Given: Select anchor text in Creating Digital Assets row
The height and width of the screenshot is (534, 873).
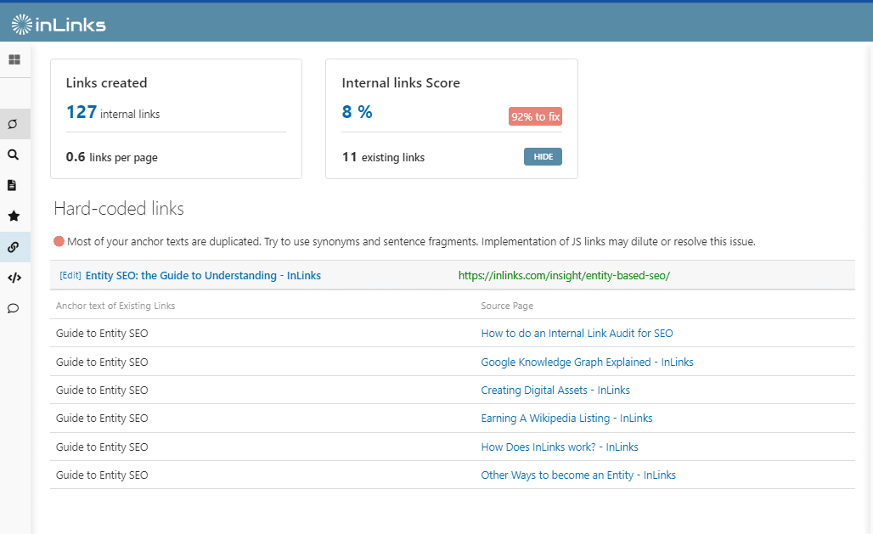Looking at the screenshot, I should coord(102,390).
